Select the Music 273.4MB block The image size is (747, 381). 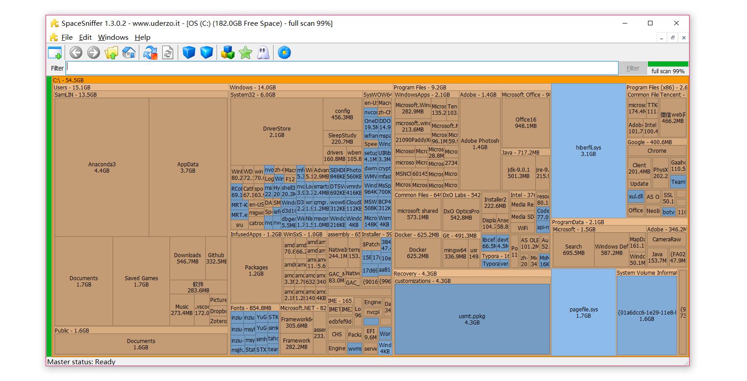[x=182, y=310]
